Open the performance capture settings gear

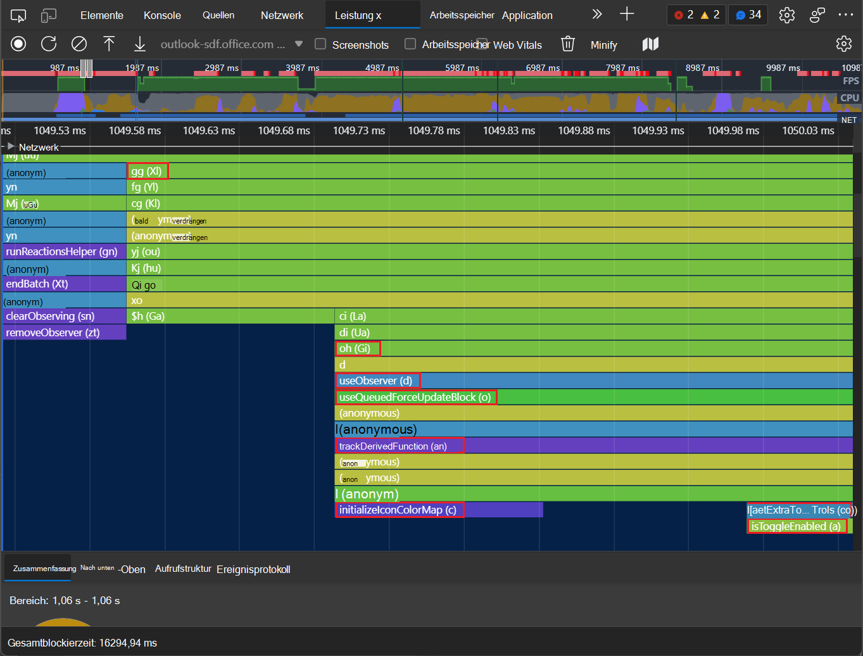(843, 44)
